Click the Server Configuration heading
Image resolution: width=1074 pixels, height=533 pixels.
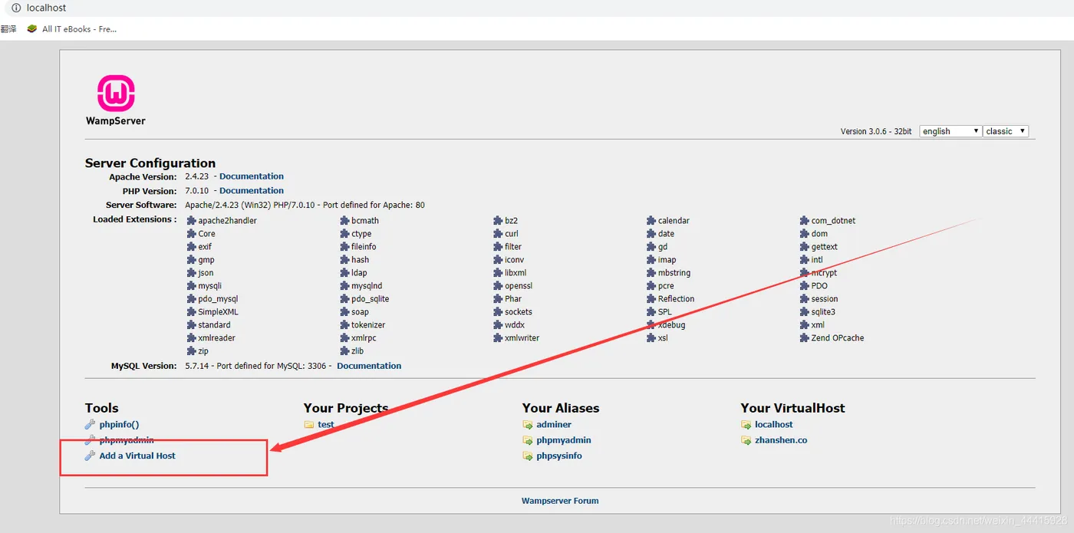pyautogui.click(x=150, y=163)
